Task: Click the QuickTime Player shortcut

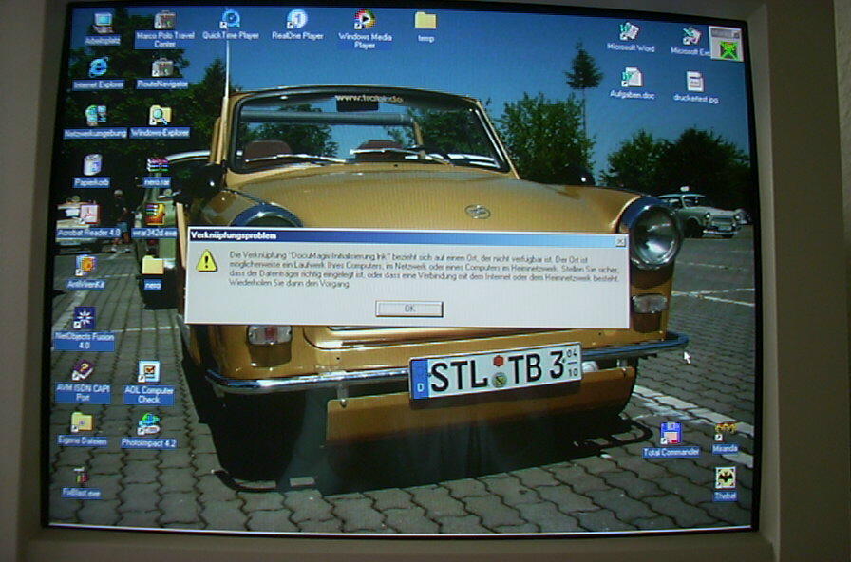Action: [230, 20]
